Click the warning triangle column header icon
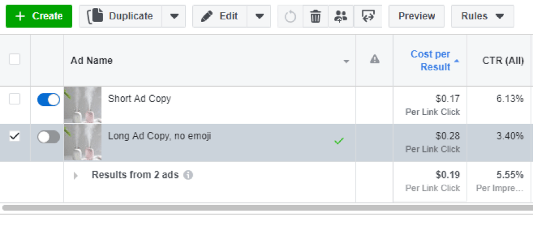The height and width of the screenshot is (230, 533). (374, 59)
